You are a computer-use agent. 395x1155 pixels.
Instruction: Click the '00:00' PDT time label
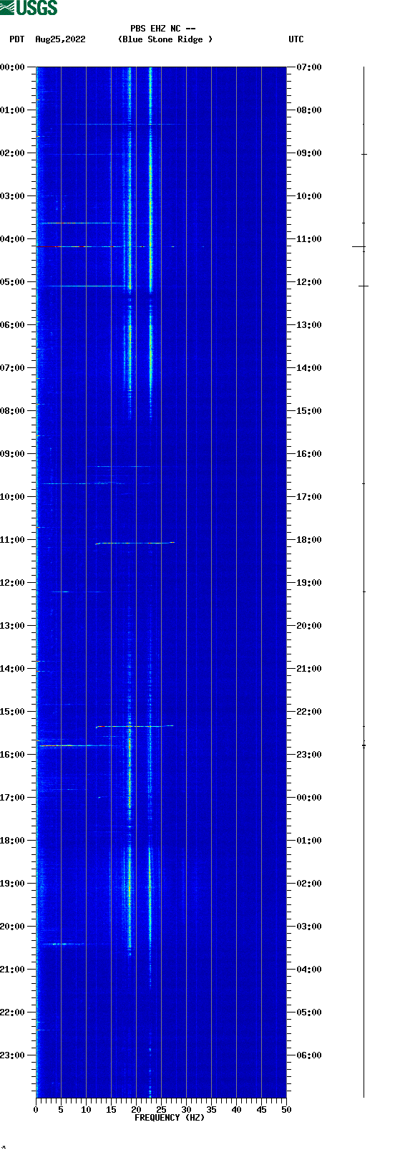point(13,67)
